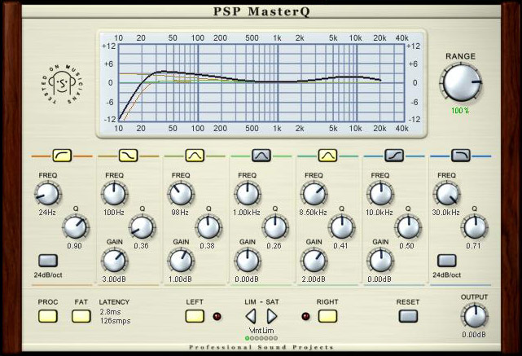The image size is (522, 356).
Task: Click the Q knob at 0.26
Action: 275,227
